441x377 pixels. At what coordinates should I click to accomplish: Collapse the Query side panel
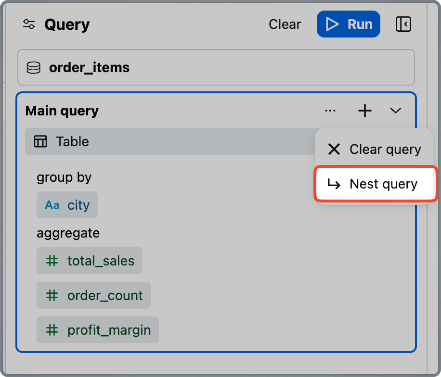tap(403, 24)
